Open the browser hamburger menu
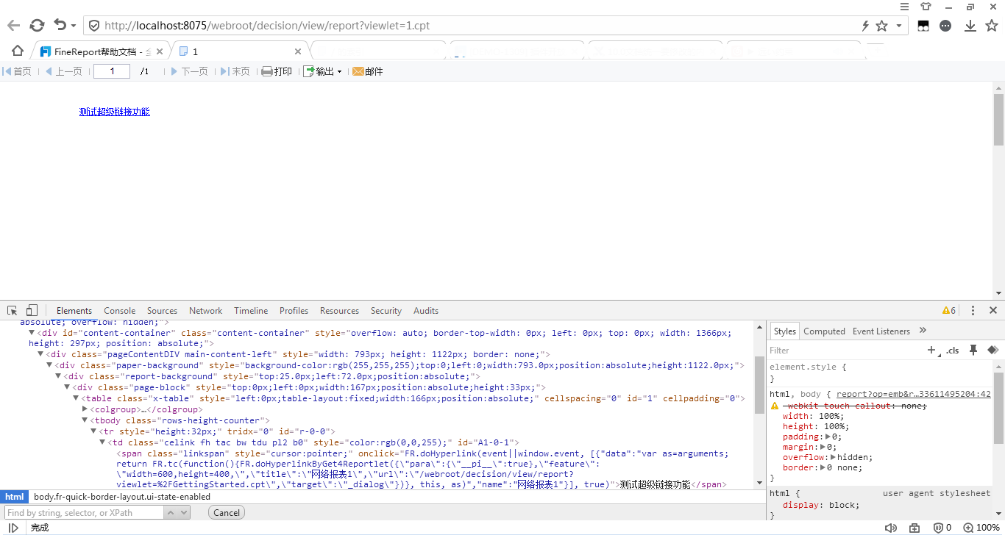 [x=905, y=7]
